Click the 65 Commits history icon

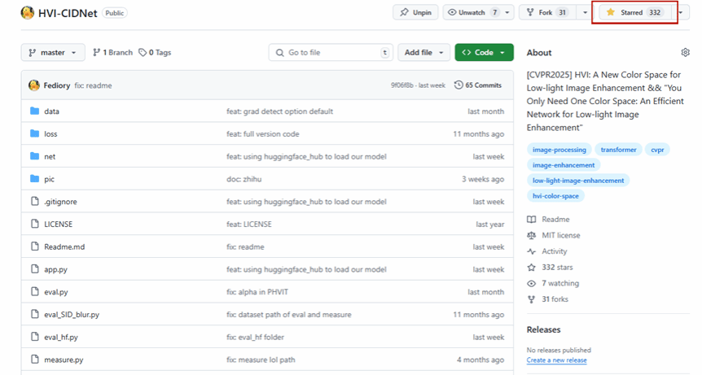458,85
